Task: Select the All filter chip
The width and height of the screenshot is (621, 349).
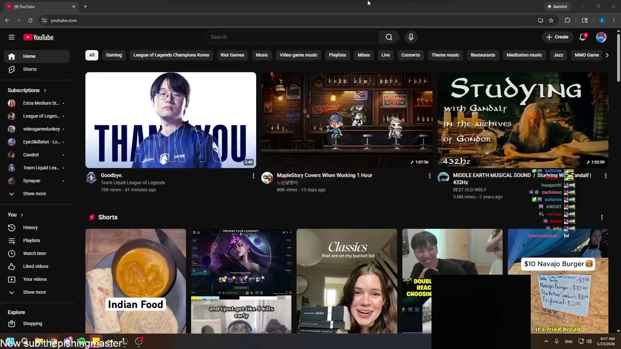Action: [92, 55]
